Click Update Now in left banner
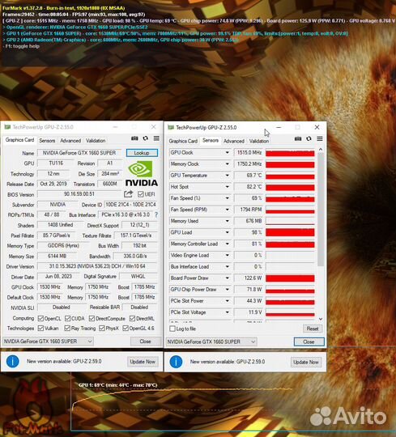396x437 pixels. pos(143,362)
